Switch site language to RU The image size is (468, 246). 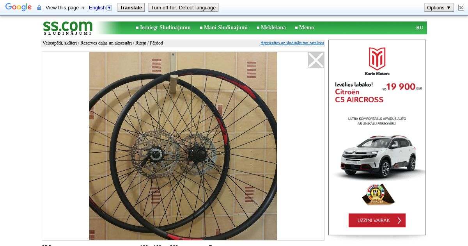(x=420, y=28)
